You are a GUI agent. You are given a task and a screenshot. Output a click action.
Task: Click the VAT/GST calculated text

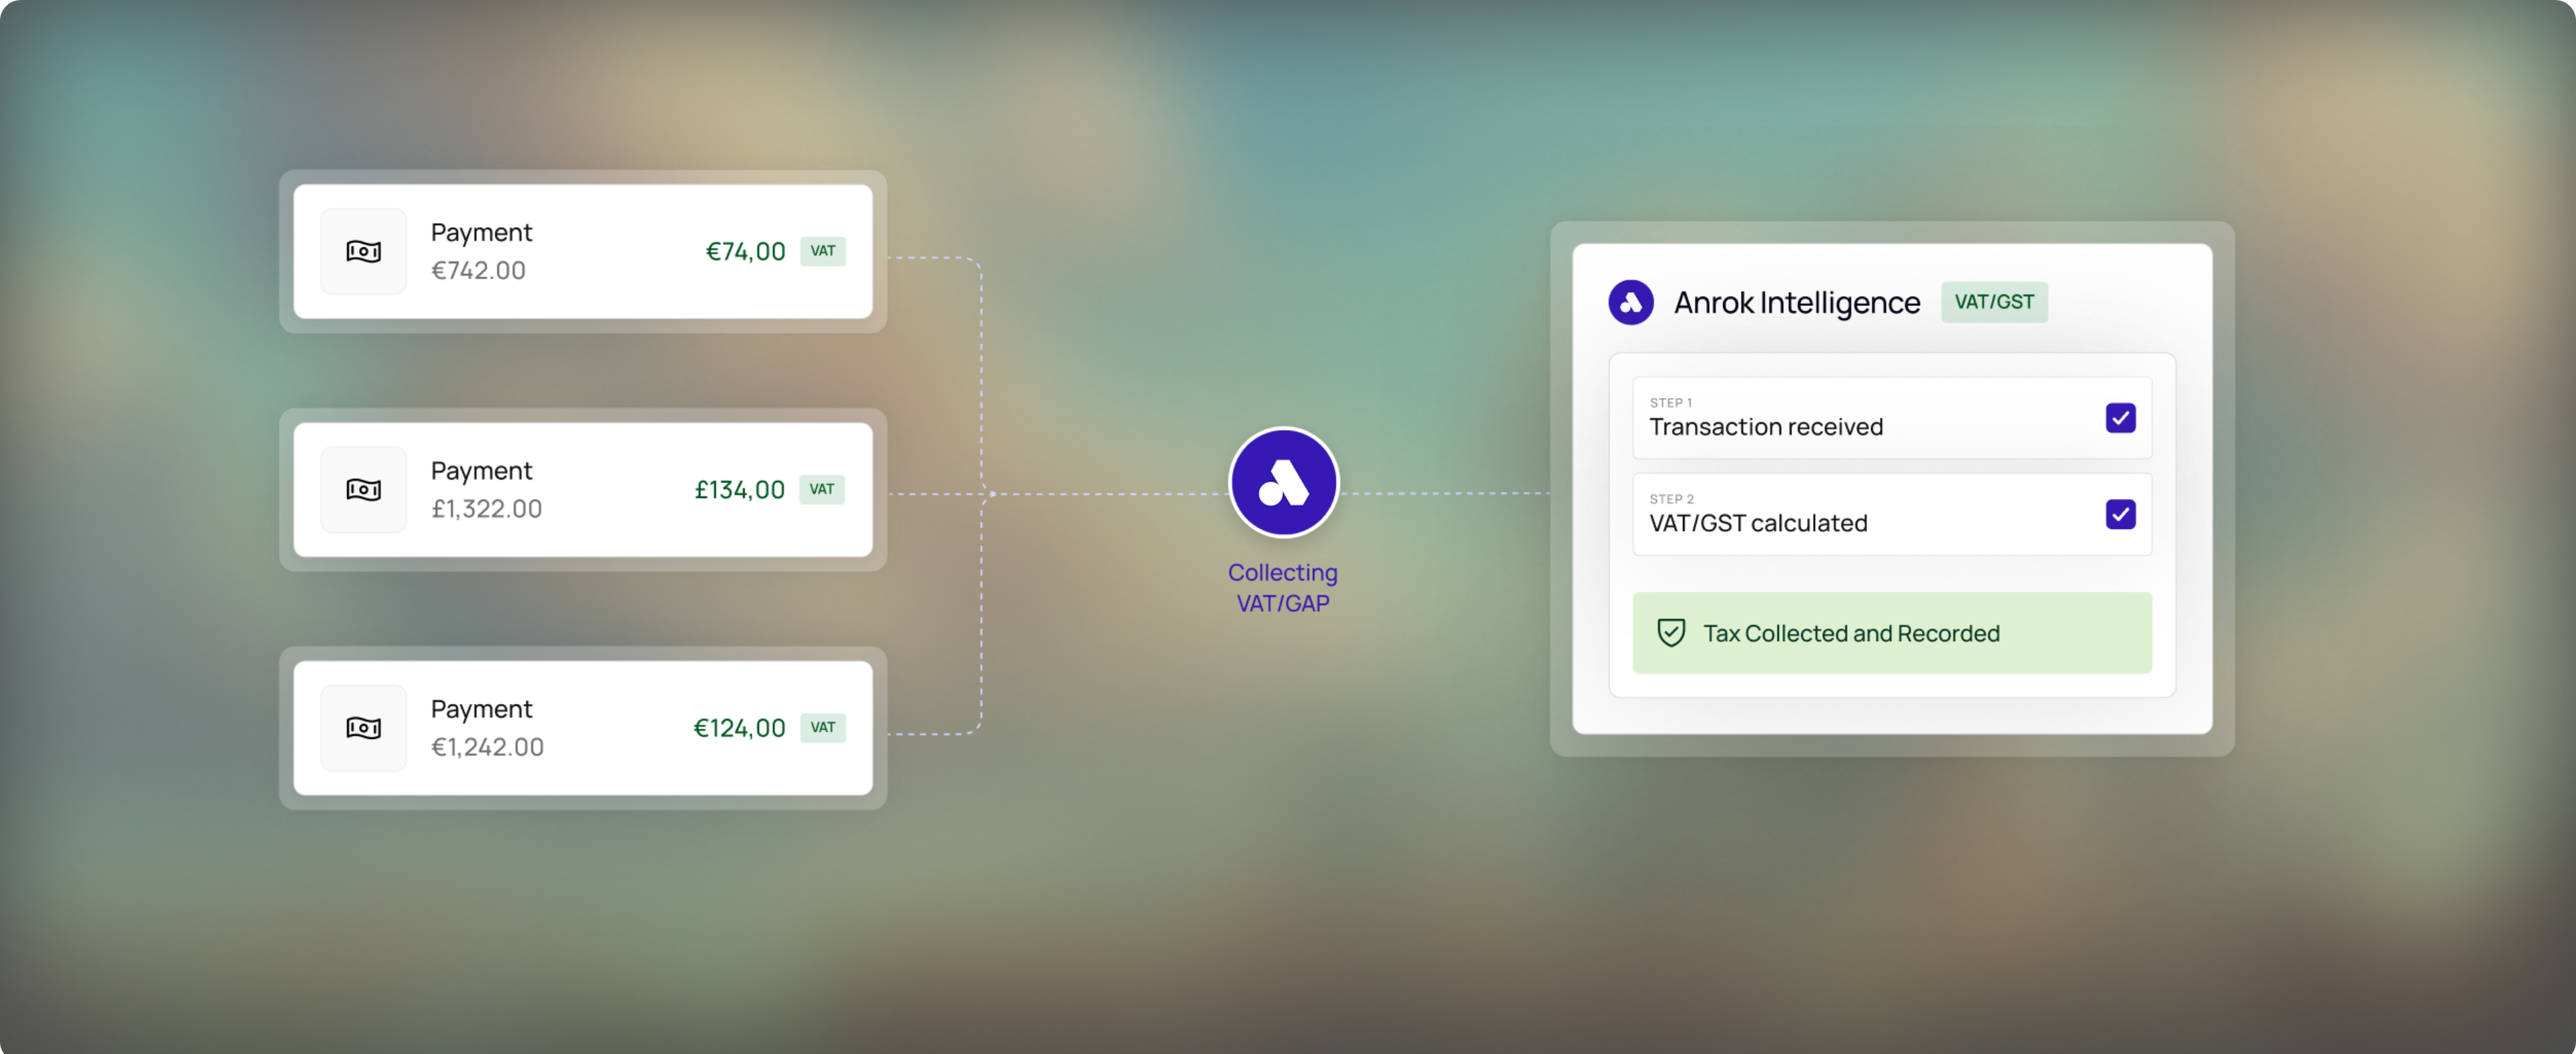(1758, 524)
